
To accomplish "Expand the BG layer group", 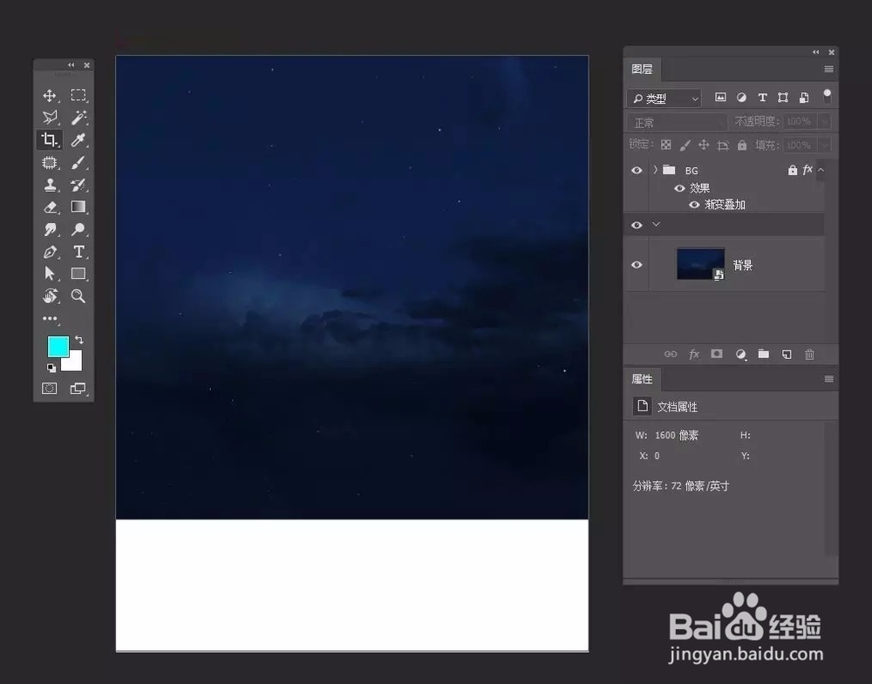I will 654,170.
